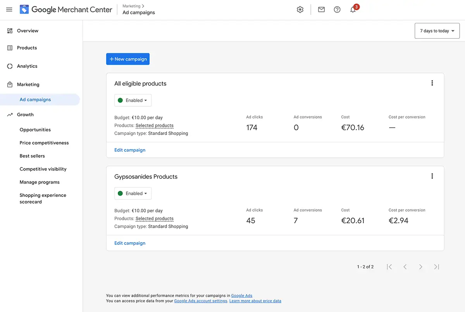Click the Marketing breadcrumb
Screen dimensions: 465x312
[x=131, y=6]
